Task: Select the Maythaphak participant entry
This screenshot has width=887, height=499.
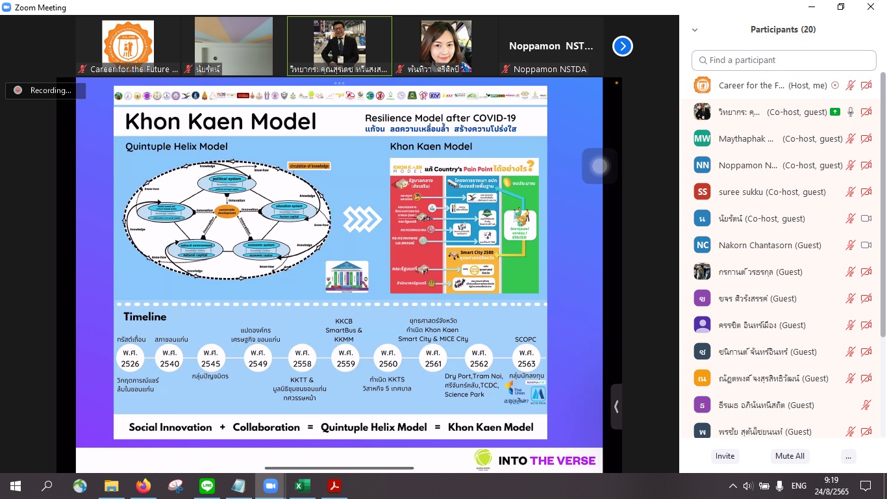Action: [x=747, y=138]
